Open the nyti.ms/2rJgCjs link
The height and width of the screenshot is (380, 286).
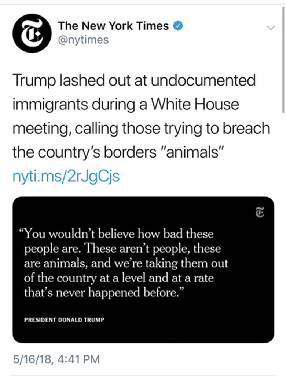66,177
